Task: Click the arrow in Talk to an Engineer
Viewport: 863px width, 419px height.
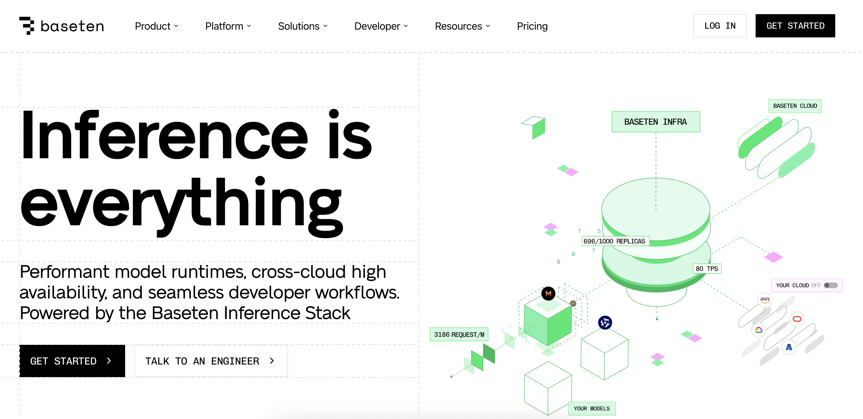Action: [272, 361]
